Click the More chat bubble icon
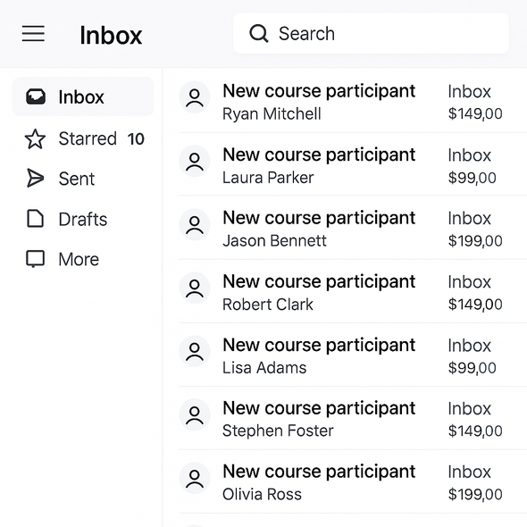This screenshot has height=527, width=527. coord(35,259)
